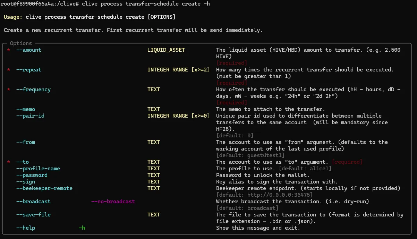This screenshot has width=417, height=239.
Task: Click the --profile-name option name
Action: [38, 169]
